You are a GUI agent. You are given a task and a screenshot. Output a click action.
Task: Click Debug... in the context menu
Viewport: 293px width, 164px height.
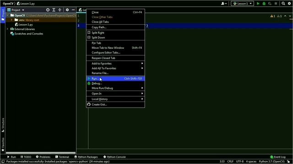[115, 83]
